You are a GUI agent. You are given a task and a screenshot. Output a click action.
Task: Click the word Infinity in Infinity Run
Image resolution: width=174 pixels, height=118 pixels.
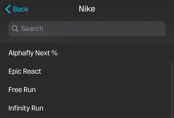(19, 108)
